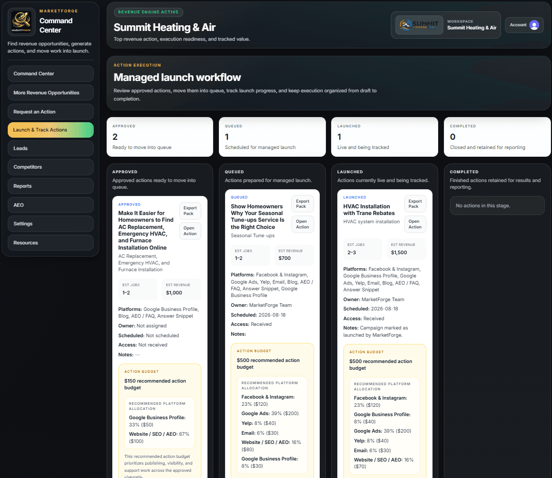Open Action for the AC Replacement approved card
Viewport: 552px width, 478px height.
(x=190, y=231)
